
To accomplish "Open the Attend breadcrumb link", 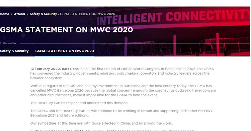I will click(x=19, y=14).
